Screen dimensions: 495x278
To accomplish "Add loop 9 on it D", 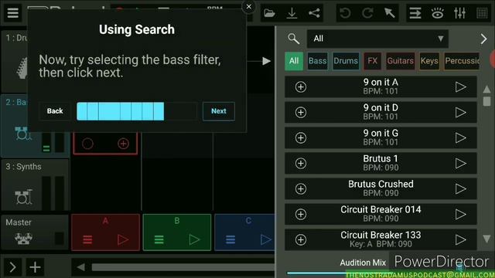I will coord(301,112).
